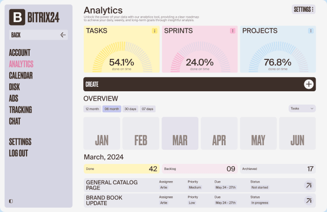Image resolution: width=327 pixels, height=212 pixels.
Task: Select the APR month tile
Action: coord(219,133)
